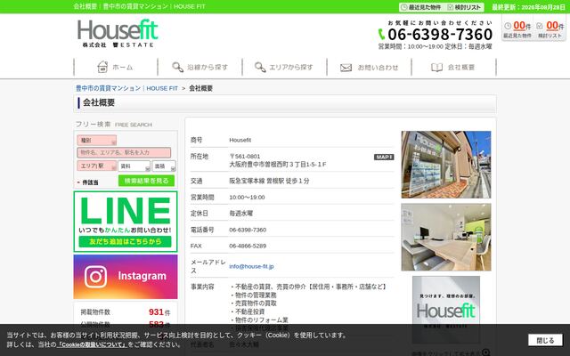This screenshot has width=570, height=356.
Task: Click LINE friend-add banner
Action: pyautogui.click(x=126, y=222)
